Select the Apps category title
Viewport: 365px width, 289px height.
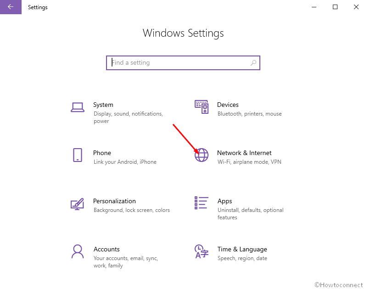point(225,201)
